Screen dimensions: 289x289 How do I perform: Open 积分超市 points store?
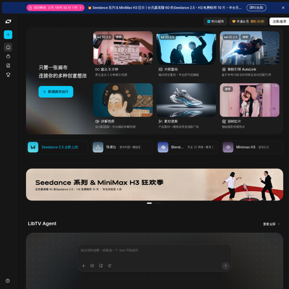(x=215, y=21)
